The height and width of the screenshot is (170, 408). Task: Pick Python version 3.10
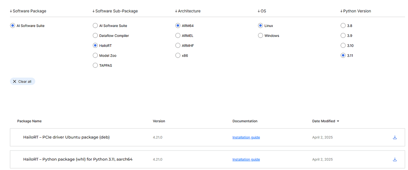343,46
